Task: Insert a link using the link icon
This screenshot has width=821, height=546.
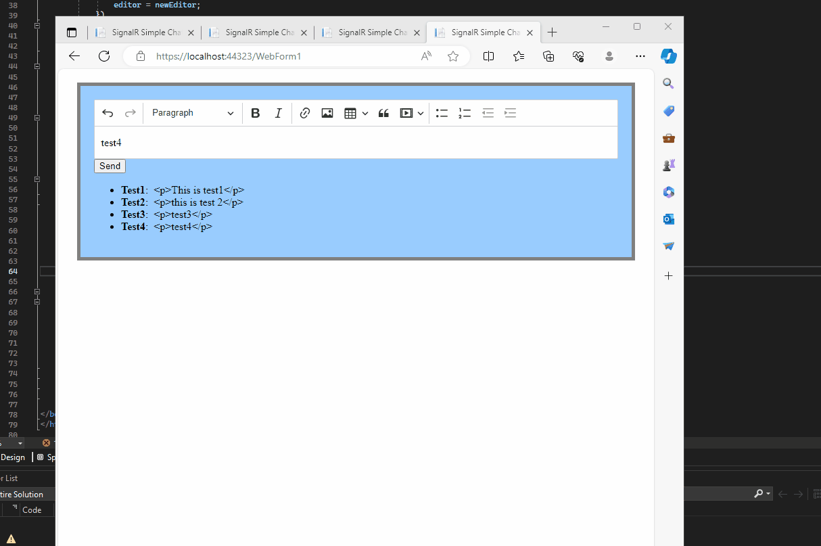Action: 304,113
